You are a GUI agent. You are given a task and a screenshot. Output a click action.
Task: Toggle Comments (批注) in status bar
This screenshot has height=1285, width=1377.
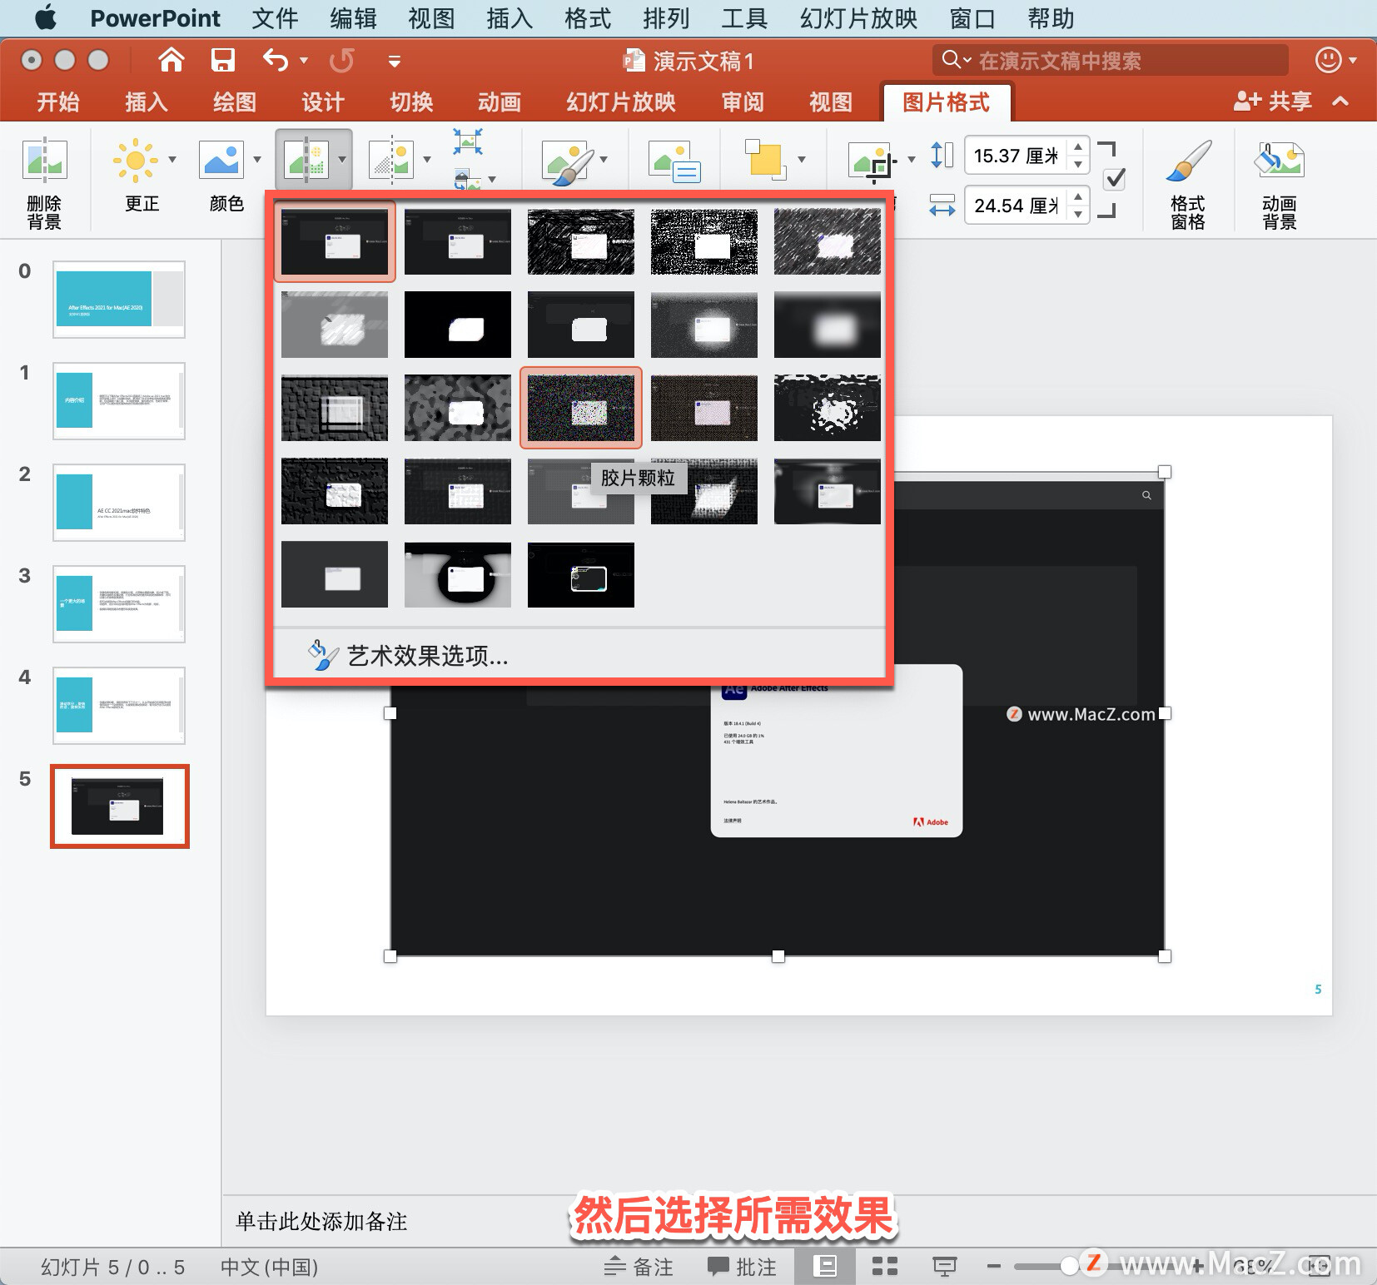coord(742,1267)
